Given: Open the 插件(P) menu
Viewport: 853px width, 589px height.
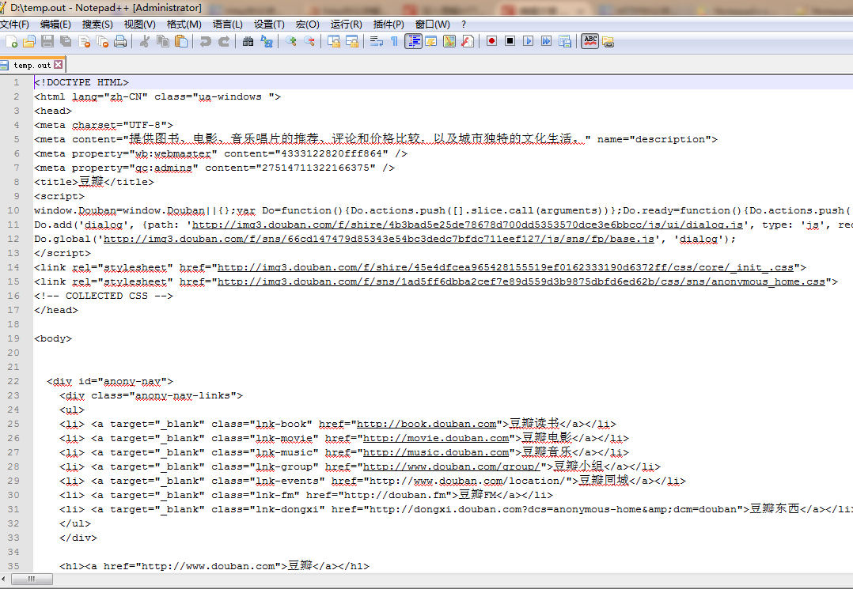Looking at the screenshot, I should click(389, 24).
